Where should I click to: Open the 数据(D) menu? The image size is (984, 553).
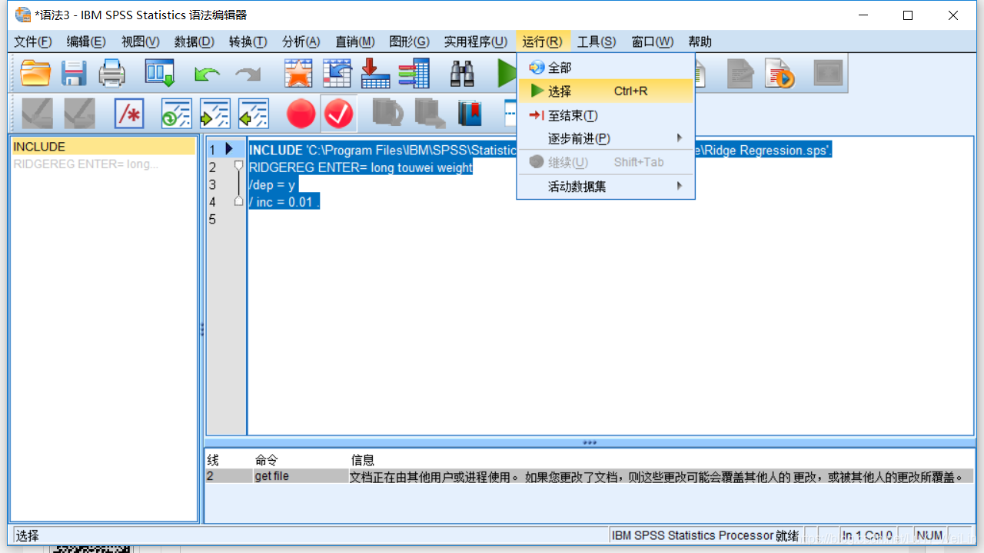click(x=194, y=41)
